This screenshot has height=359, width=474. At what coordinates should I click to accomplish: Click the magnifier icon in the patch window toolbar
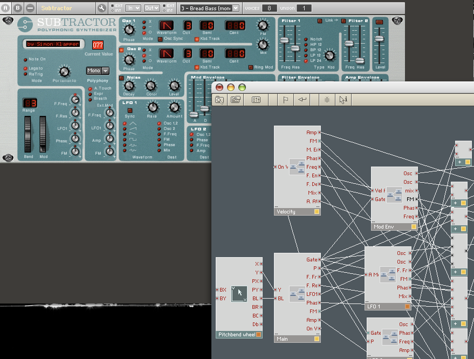pos(219,100)
